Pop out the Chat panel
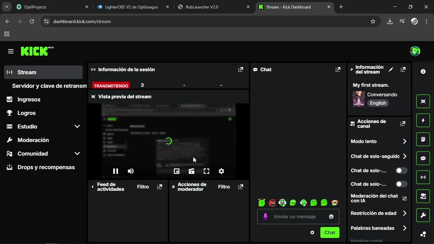Screen dimensions: 434x244 point(338,69)
